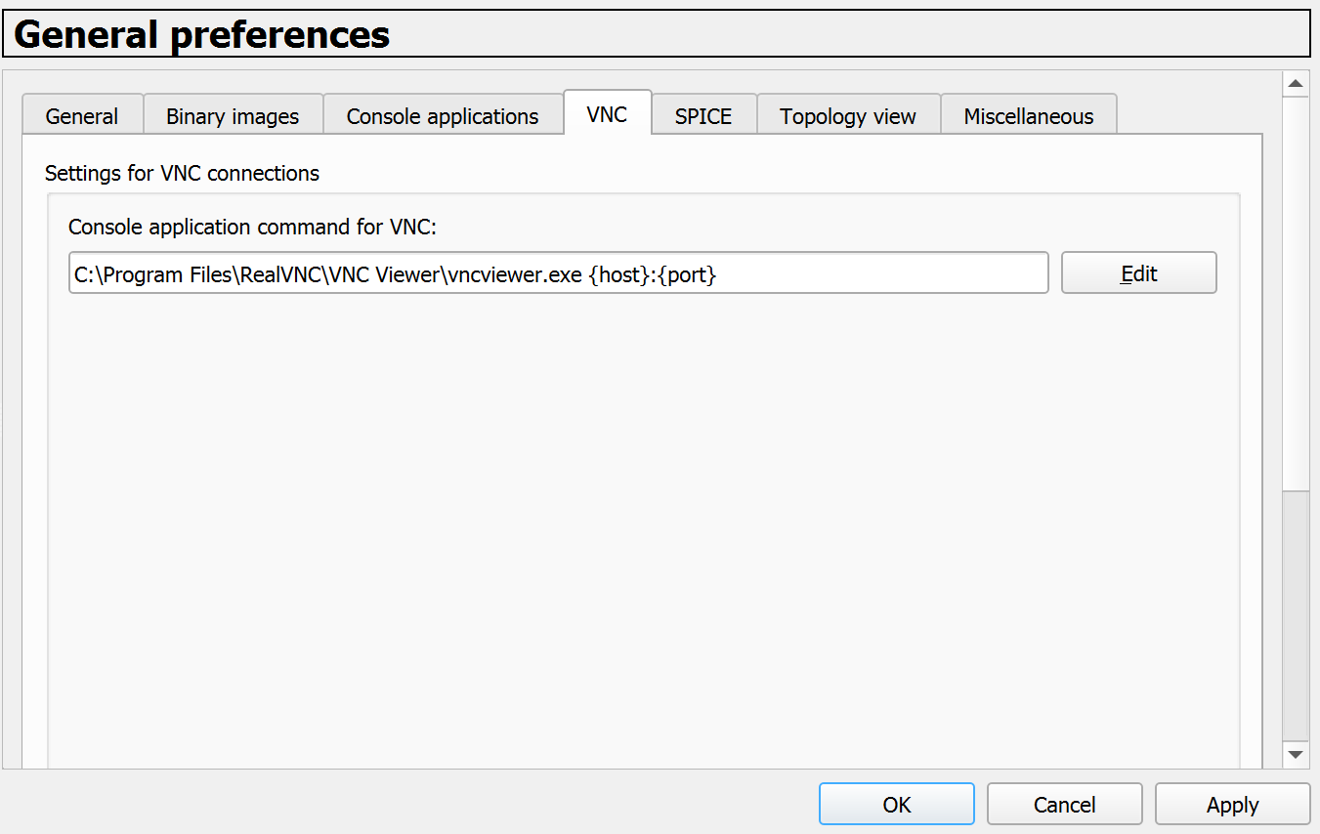Switch to the General tab

82,116
